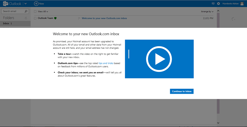The image size is (247, 127).
Task: Focus the Search email field
Action: click(x=15, y=11)
